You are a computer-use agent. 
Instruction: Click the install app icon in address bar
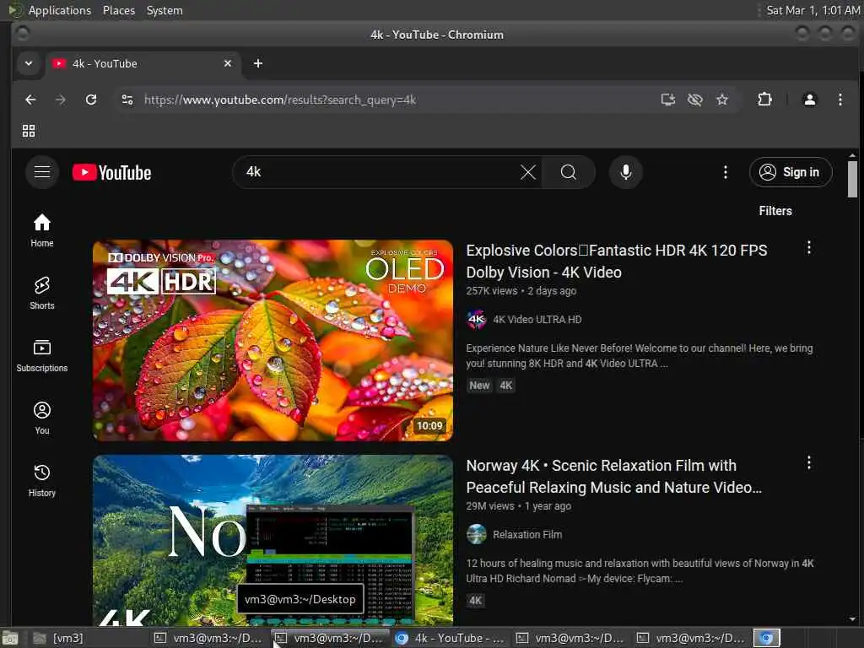668,100
